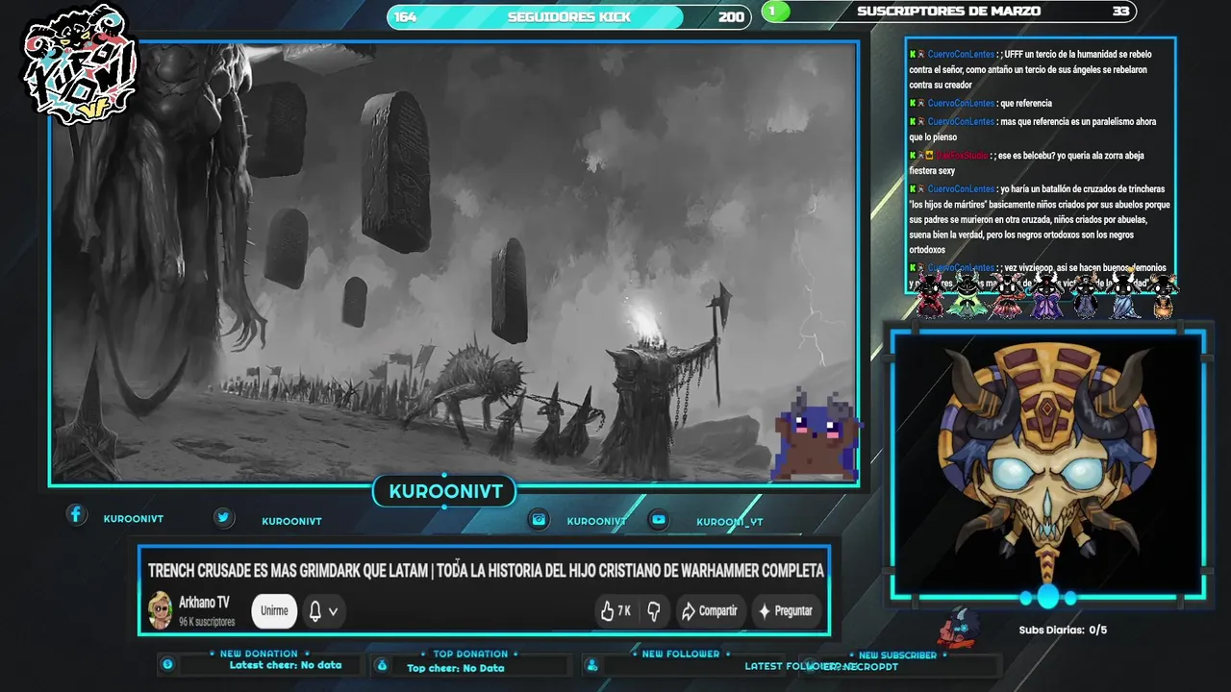Click the glowing circle slider below the webcam
The height and width of the screenshot is (692, 1231).
click(x=1047, y=597)
